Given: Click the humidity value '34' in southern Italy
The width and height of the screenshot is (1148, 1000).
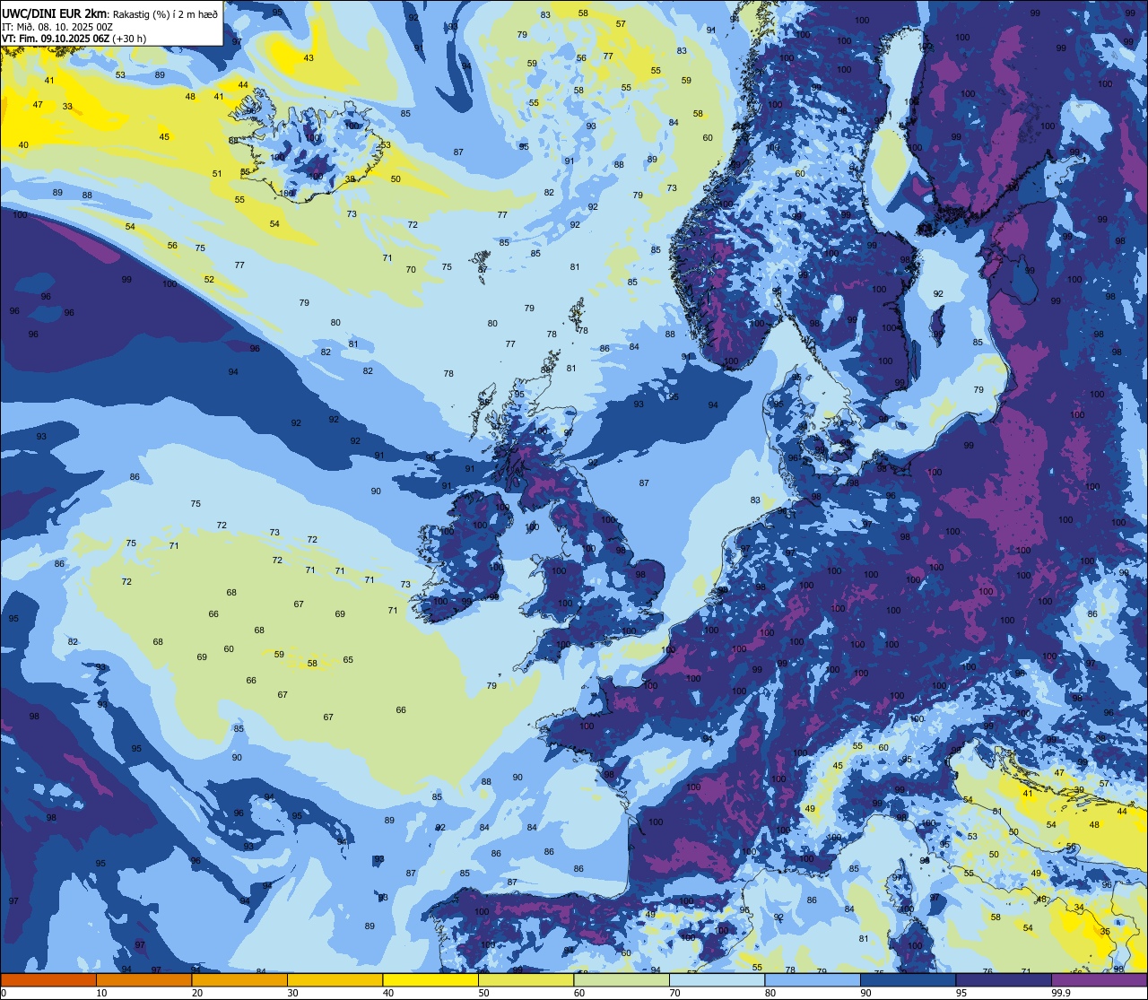Looking at the screenshot, I should (1078, 909).
